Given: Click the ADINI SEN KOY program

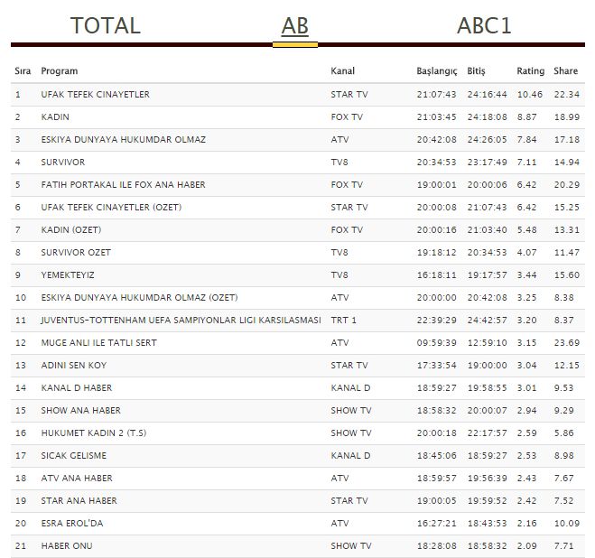Looking at the screenshot, I should (x=74, y=366).
